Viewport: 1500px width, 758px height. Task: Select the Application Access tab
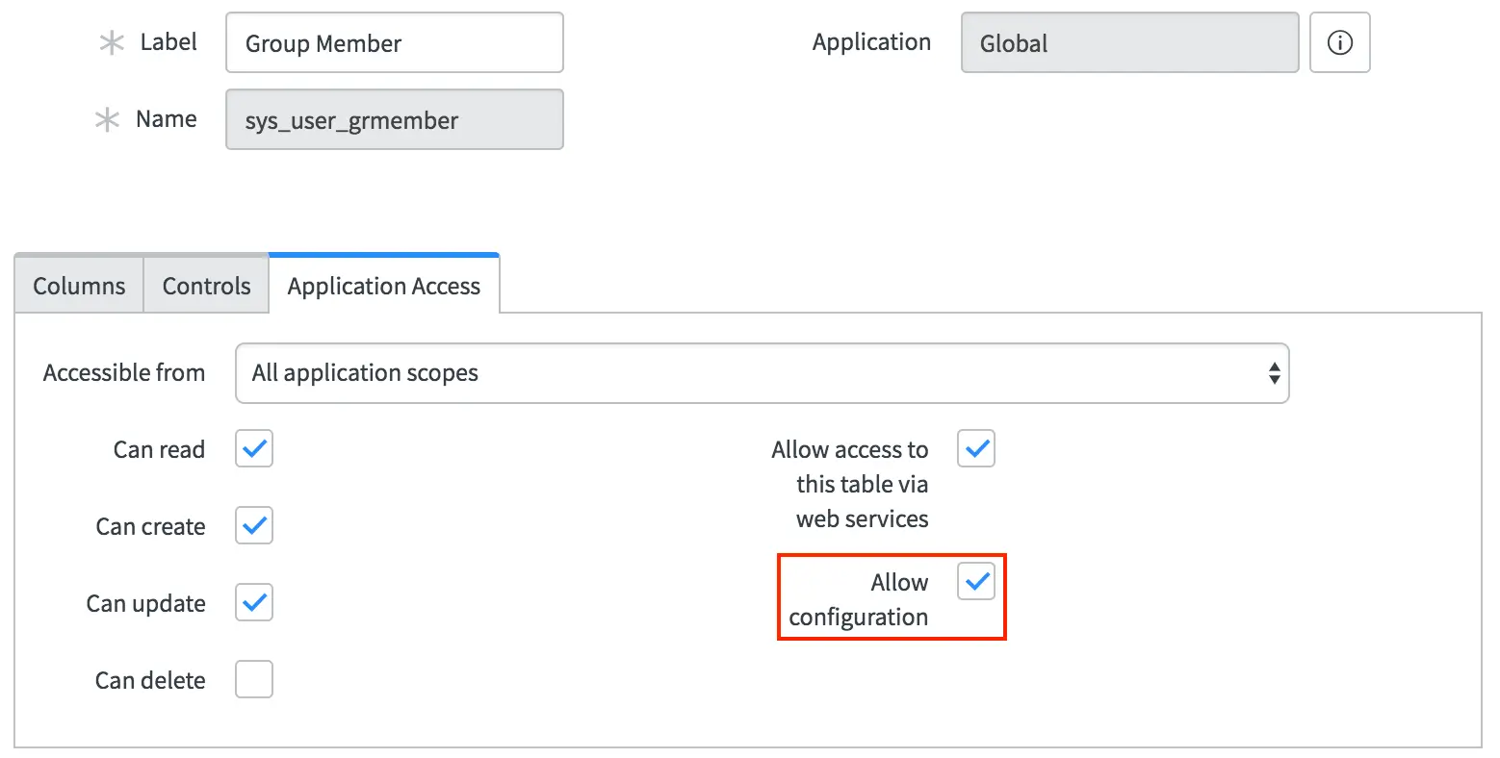tap(383, 286)
